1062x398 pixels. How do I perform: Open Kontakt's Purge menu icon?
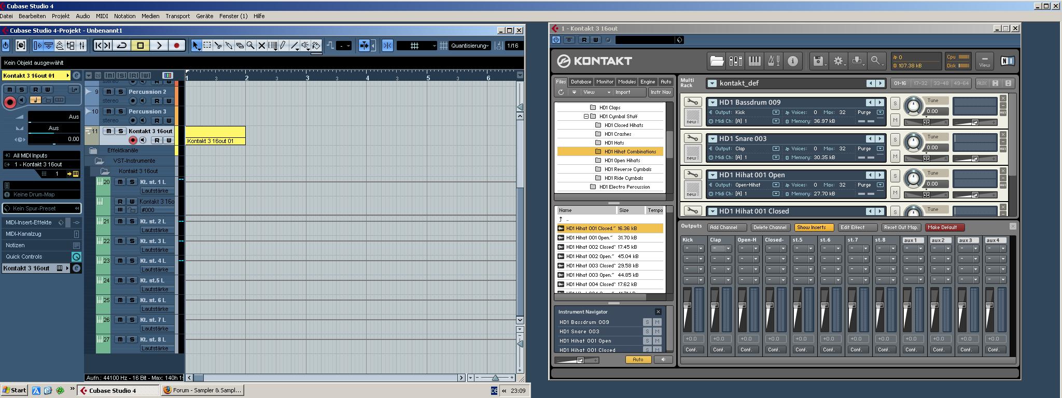(858, 61)
